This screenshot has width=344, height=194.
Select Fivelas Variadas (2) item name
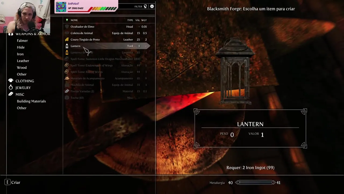coord(82,91)
